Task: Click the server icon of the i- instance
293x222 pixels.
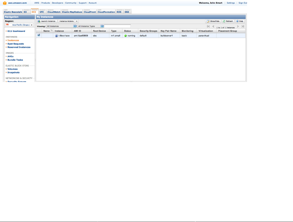Action: click(56, 36)
